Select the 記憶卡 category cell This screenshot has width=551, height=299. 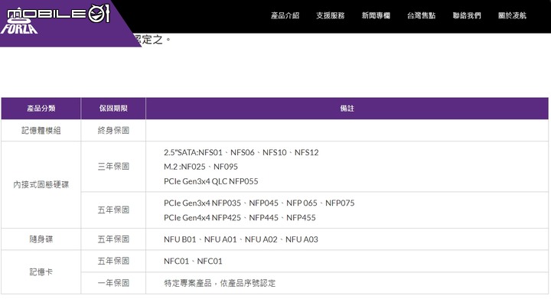41,272
